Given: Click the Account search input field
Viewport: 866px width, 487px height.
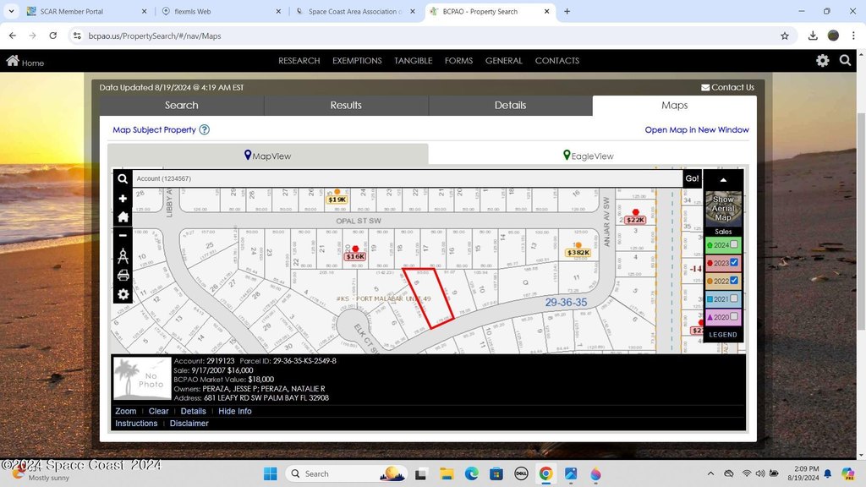Looking at the screenshot, I should 406,179.
